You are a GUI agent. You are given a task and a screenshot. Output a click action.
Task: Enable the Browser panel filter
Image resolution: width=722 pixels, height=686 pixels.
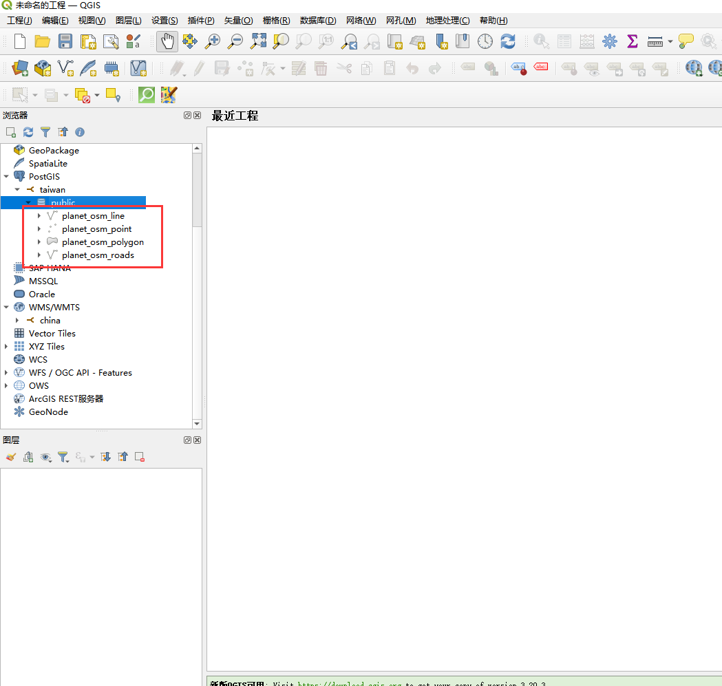[x=45, y=131]
